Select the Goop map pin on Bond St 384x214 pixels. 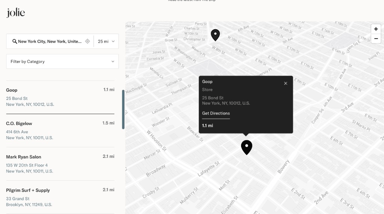247,147
